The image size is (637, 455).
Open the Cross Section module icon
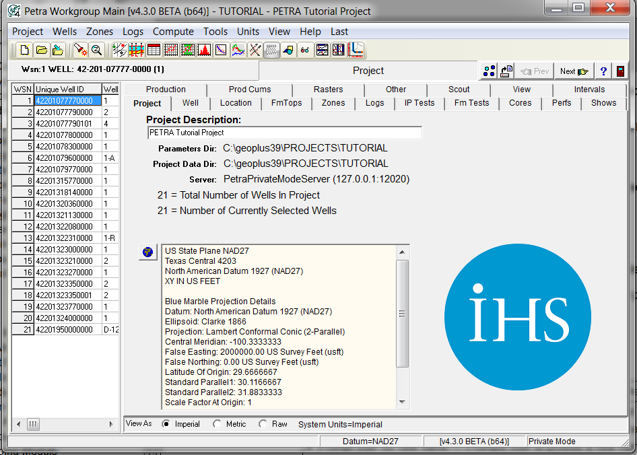[137, 50]
